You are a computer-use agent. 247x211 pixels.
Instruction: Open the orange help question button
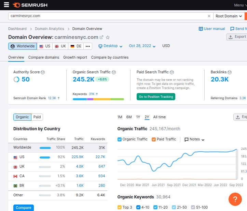point(235,199)
